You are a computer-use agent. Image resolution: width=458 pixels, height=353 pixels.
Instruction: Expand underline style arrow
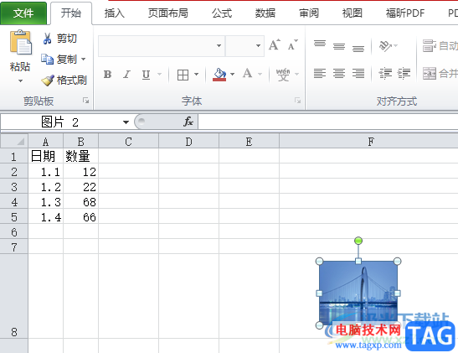tap(159, 75)
